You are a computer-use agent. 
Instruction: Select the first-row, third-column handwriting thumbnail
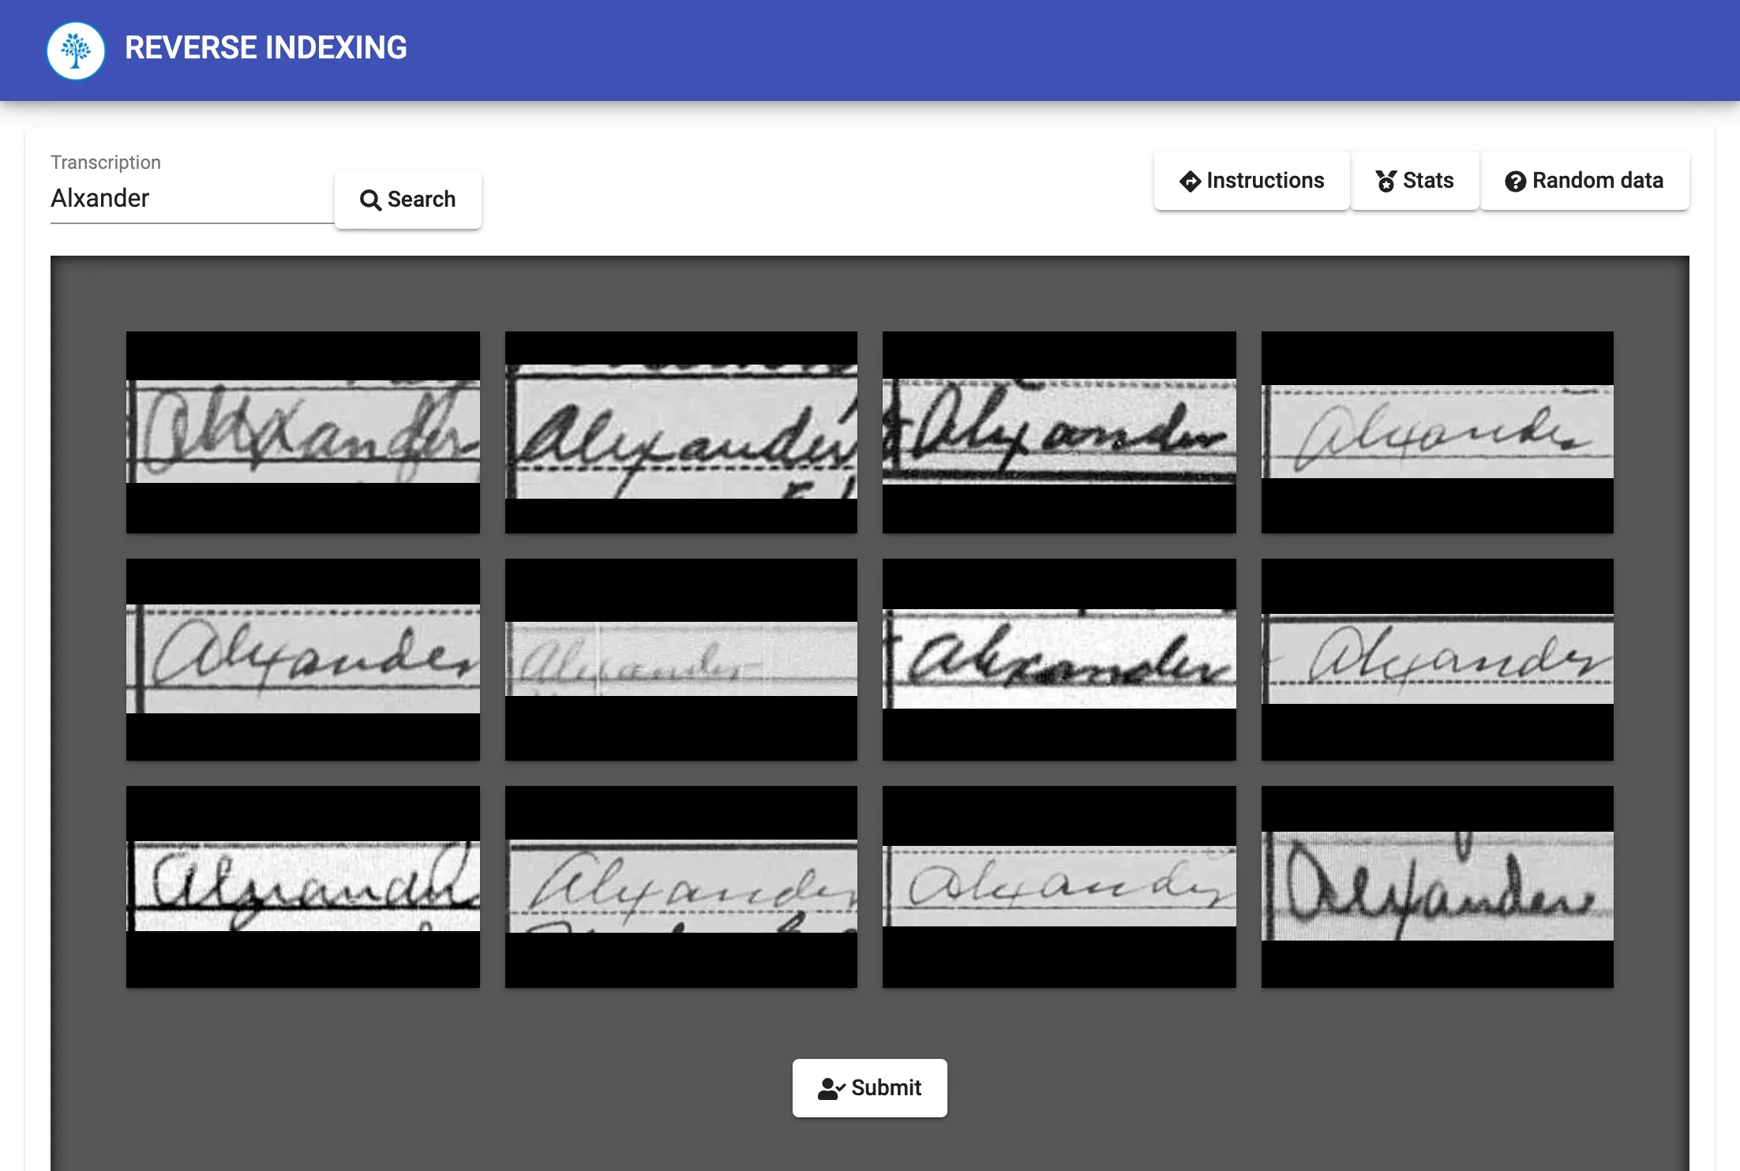1059,432
